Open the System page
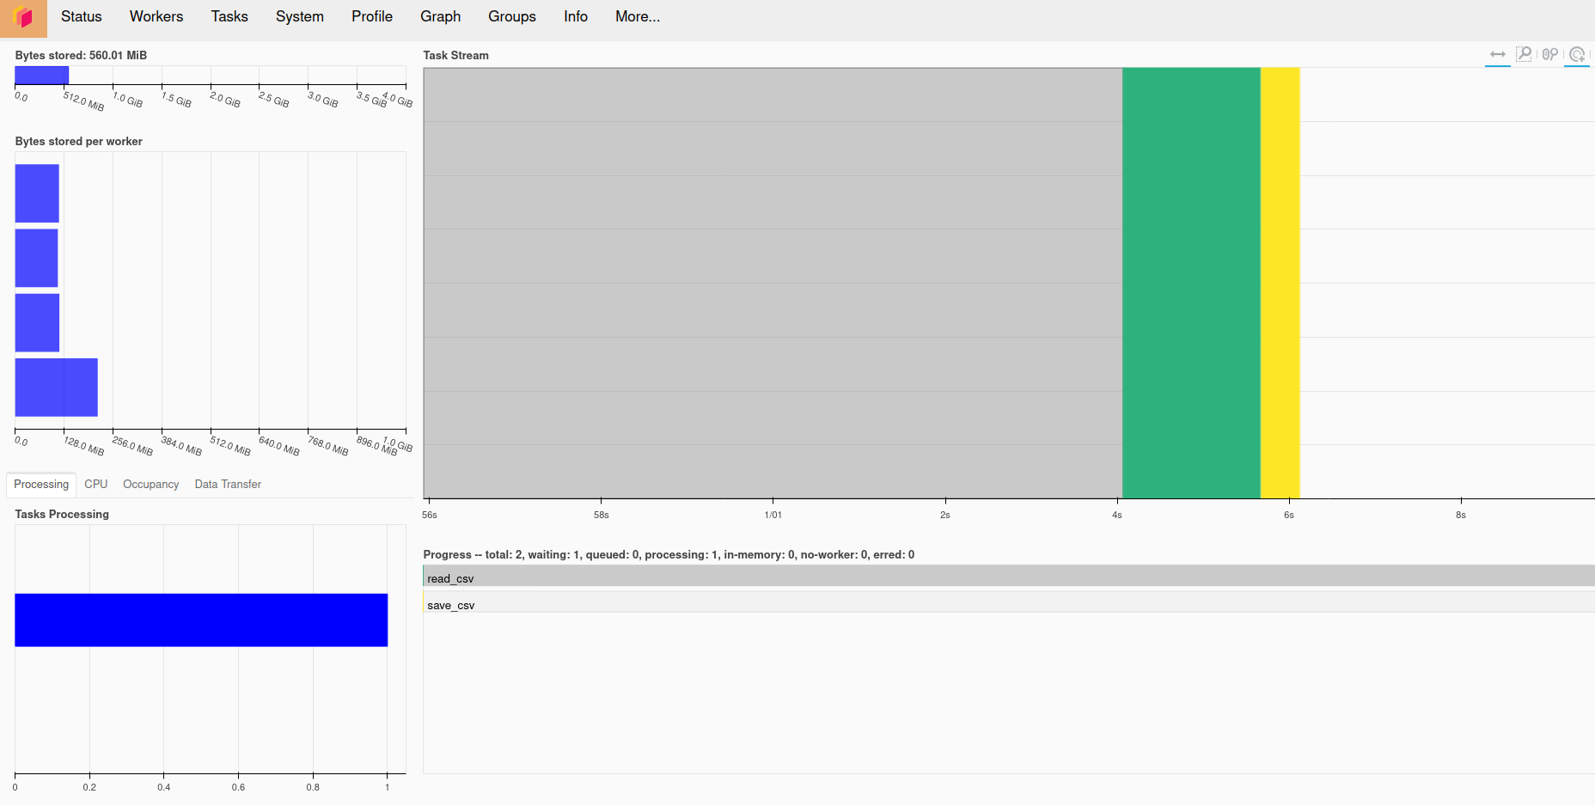This screenshot has height=806, width=1595. [299, 17]
